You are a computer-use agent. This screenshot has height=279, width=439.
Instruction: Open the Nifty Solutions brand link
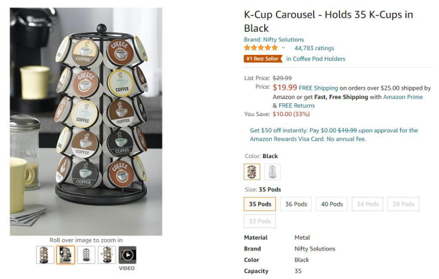[274, 39]
